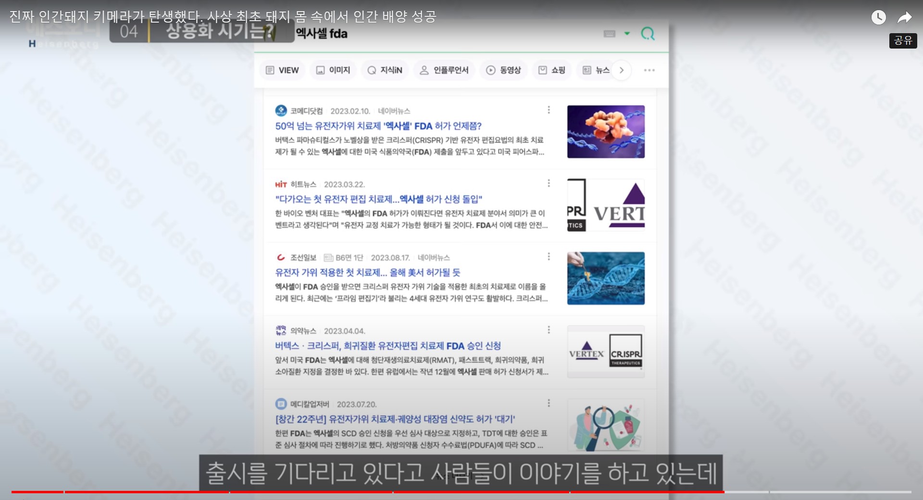
Task: Open headline '다가오는 첫 유전자 편집 치료제'
Action: [379, 199]
